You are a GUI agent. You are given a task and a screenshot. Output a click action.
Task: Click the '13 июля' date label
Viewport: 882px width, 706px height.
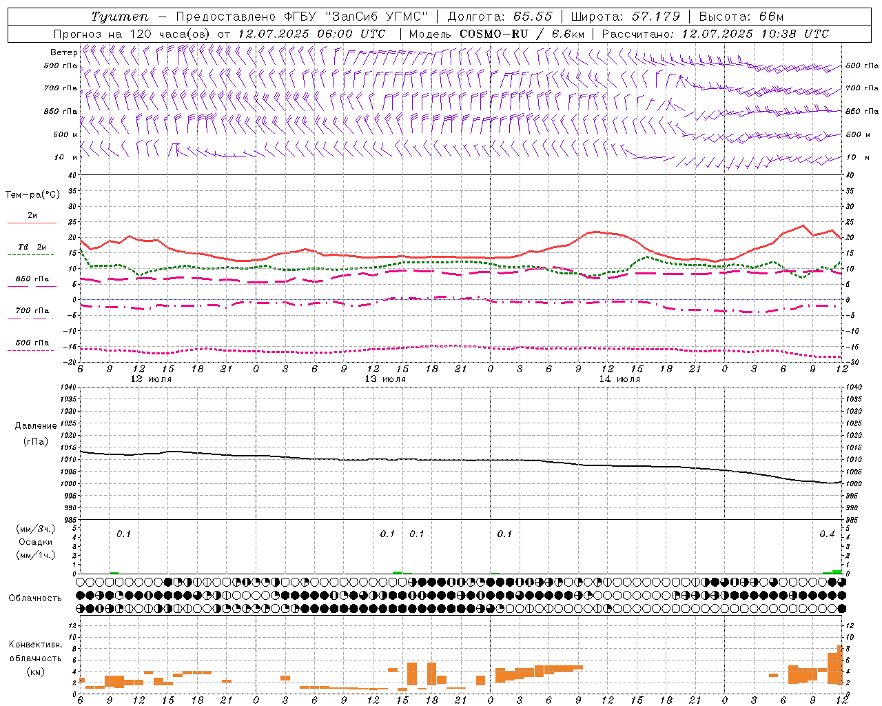tap(385, 379)
